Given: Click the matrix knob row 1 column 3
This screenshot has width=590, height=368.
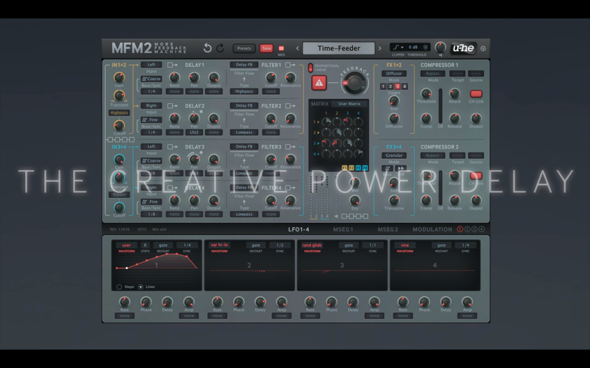Looking at the screenshot, I should tap(347, 122).
